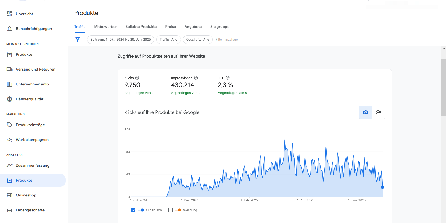Uncheck the Organisch checkbox
Viewport: 446px width, 223px height.
click(133, 210)
